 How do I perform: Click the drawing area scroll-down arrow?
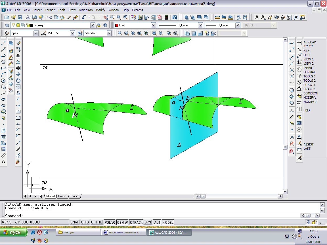(285, 191)
